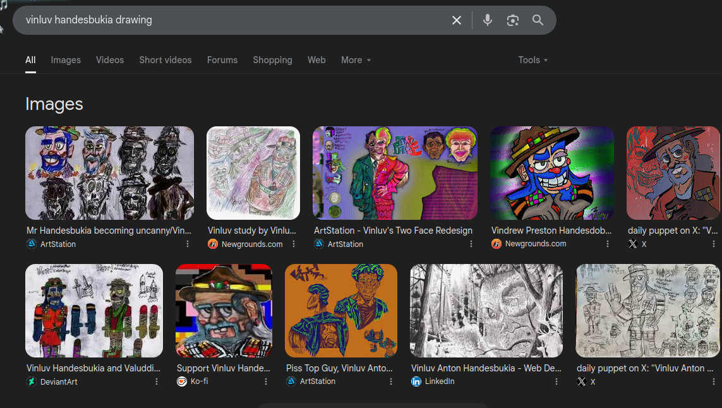Viewport: 722px width, 408px height.
Task: Click X logo icon under second daily puppet result
Action: pos(582,381)
